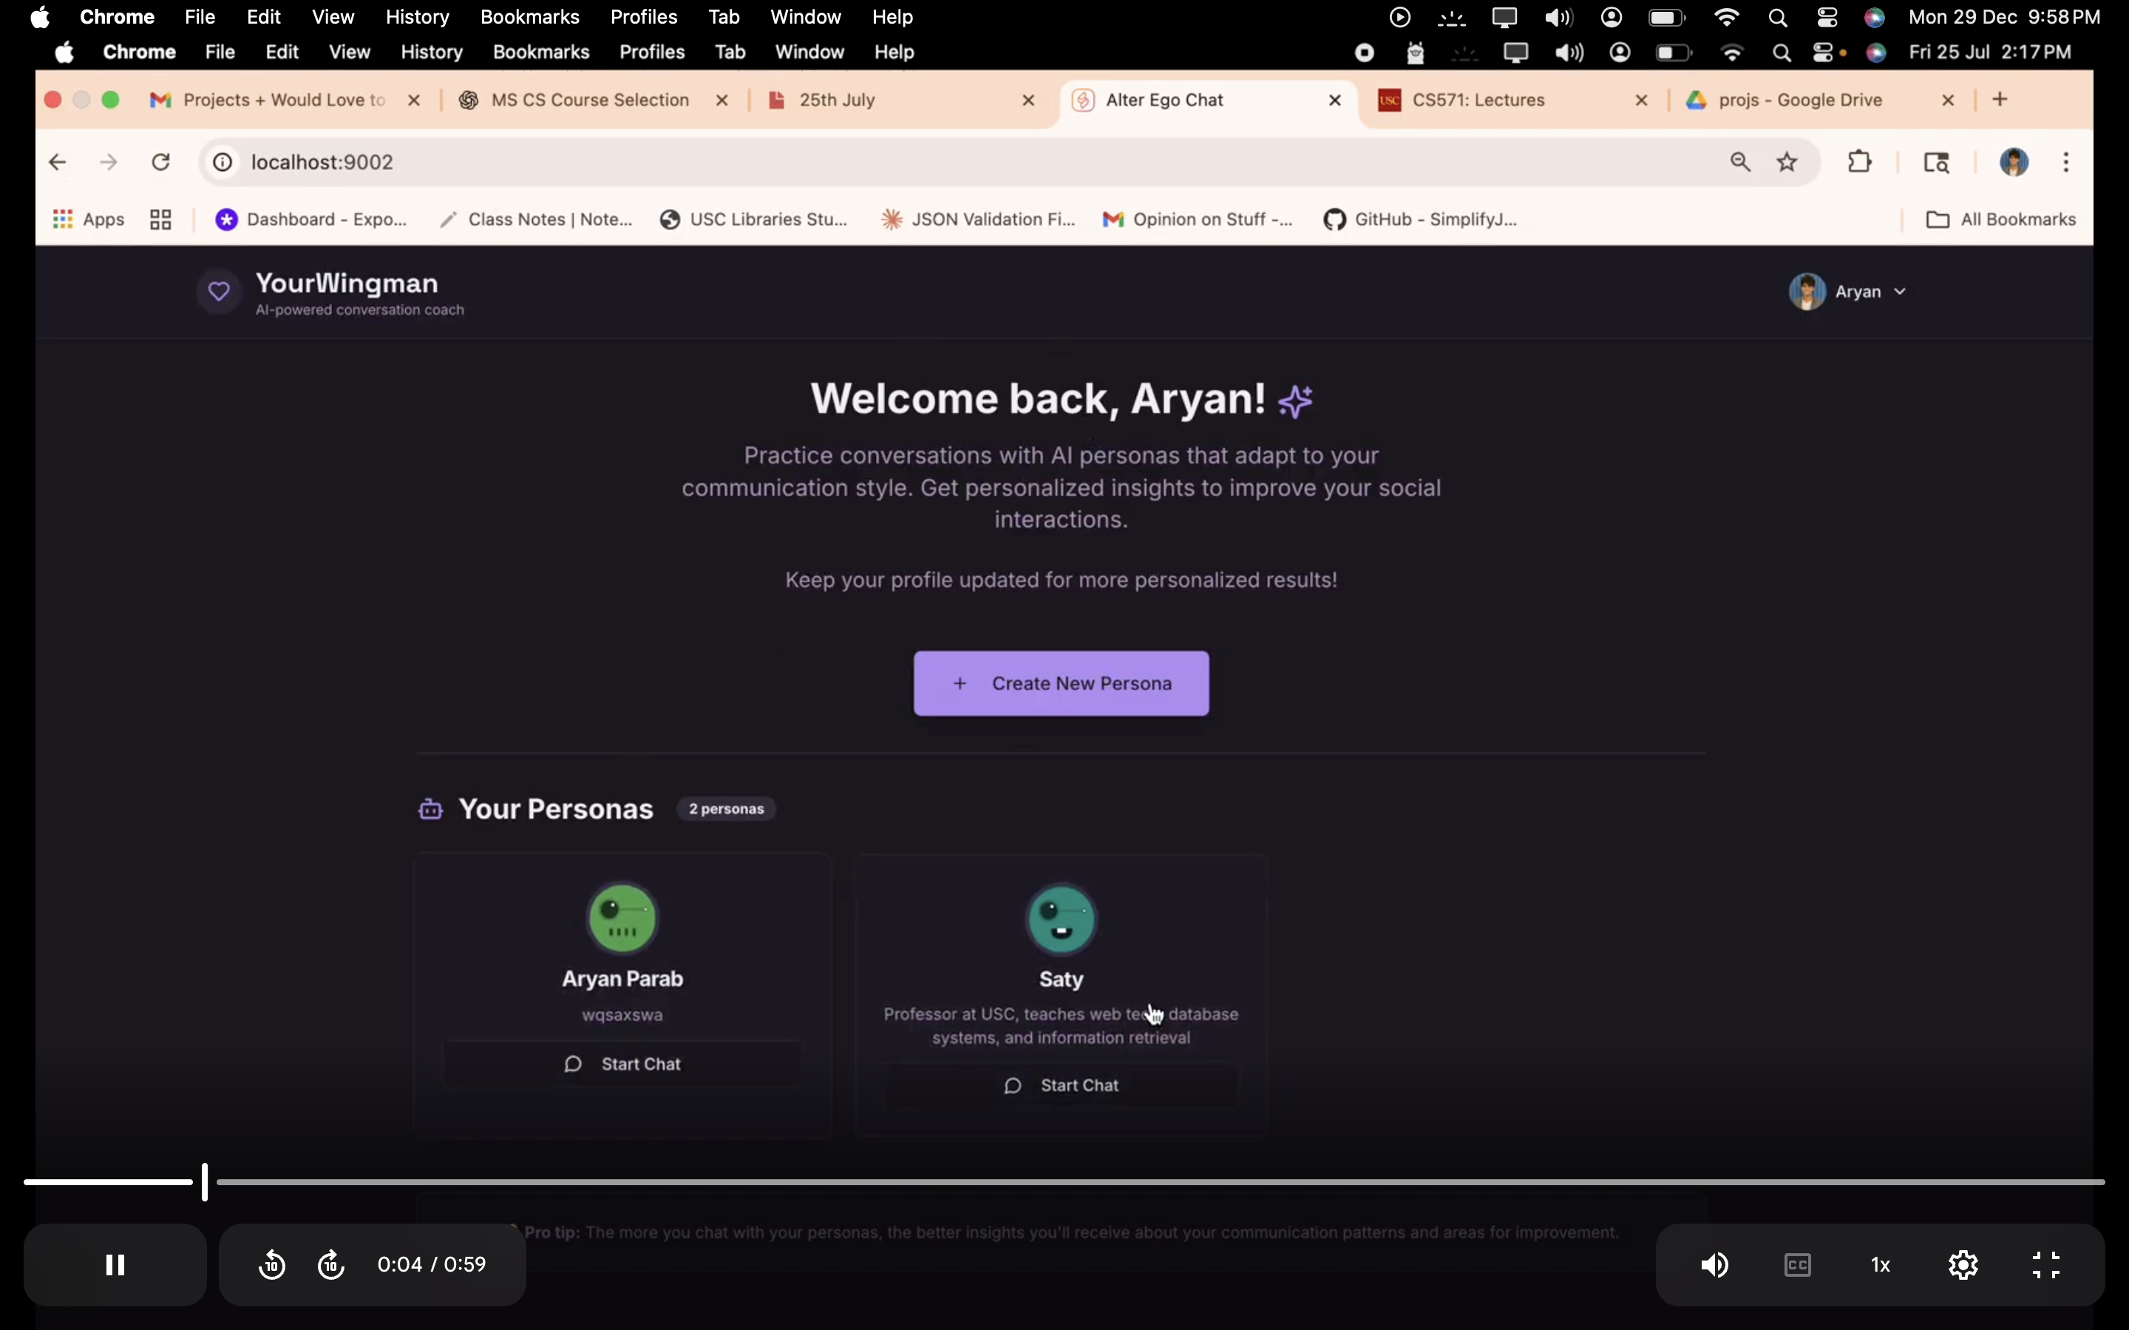Click the 2 personas badge
The height and width of the screenshot is (1330, 2129).
727,809
